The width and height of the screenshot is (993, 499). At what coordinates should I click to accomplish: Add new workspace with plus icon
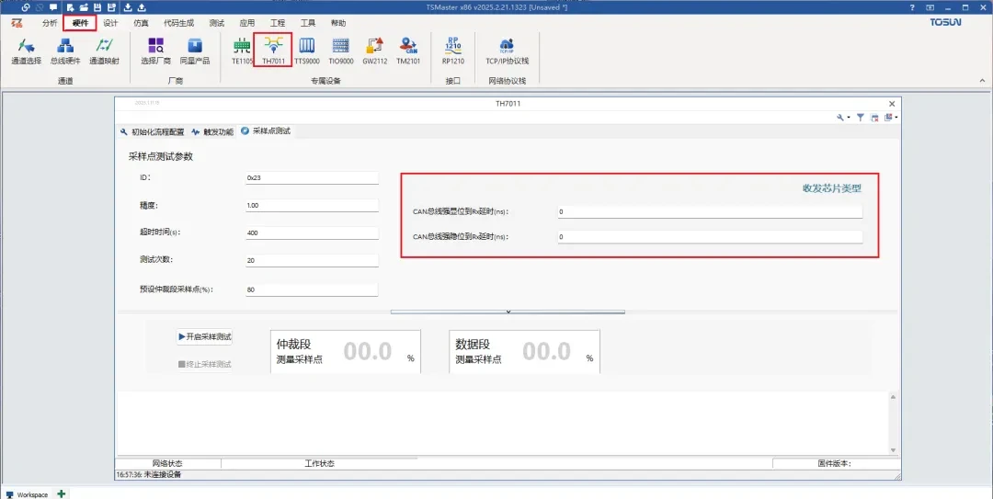(62, 493)
